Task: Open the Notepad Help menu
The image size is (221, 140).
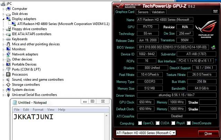Action: 62,110
